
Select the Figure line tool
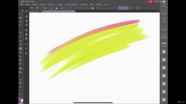point(20,76)
